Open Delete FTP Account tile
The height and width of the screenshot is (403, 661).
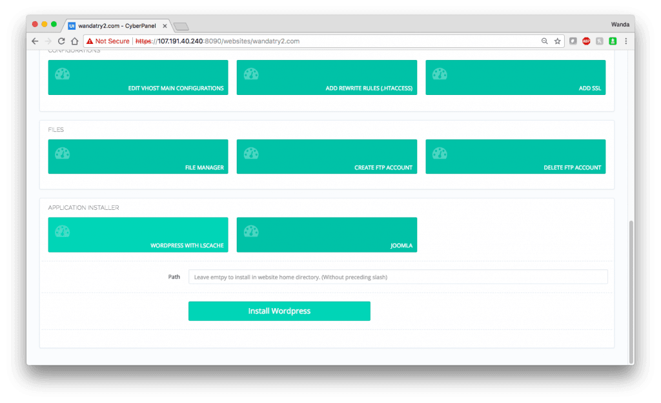[x=516, y=157]
